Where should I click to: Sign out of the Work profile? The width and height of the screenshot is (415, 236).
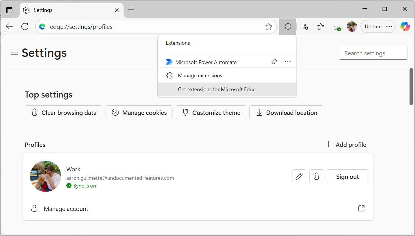click(347, 176)
